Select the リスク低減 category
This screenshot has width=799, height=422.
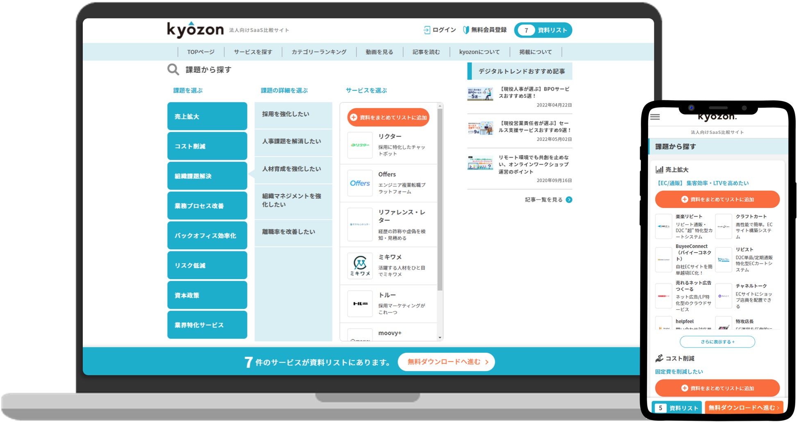(207, 265)
